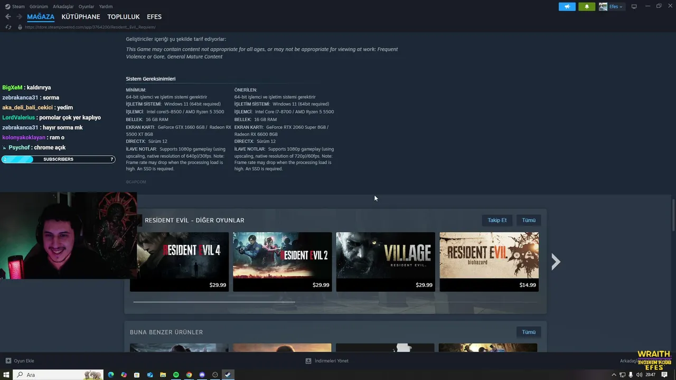This screenshot has width=676, height=380.
Task: Switch to Big Picture mode icon
Action: (x=634, y=6)
